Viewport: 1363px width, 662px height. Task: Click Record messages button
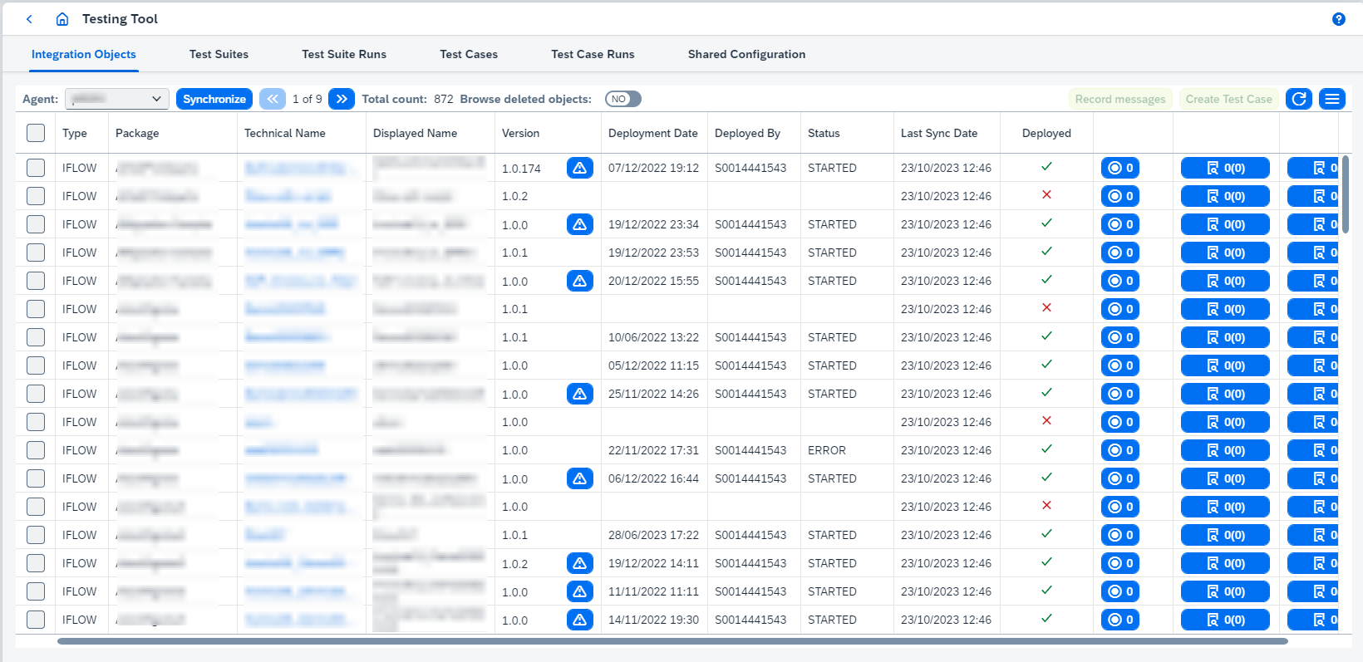1120,99
